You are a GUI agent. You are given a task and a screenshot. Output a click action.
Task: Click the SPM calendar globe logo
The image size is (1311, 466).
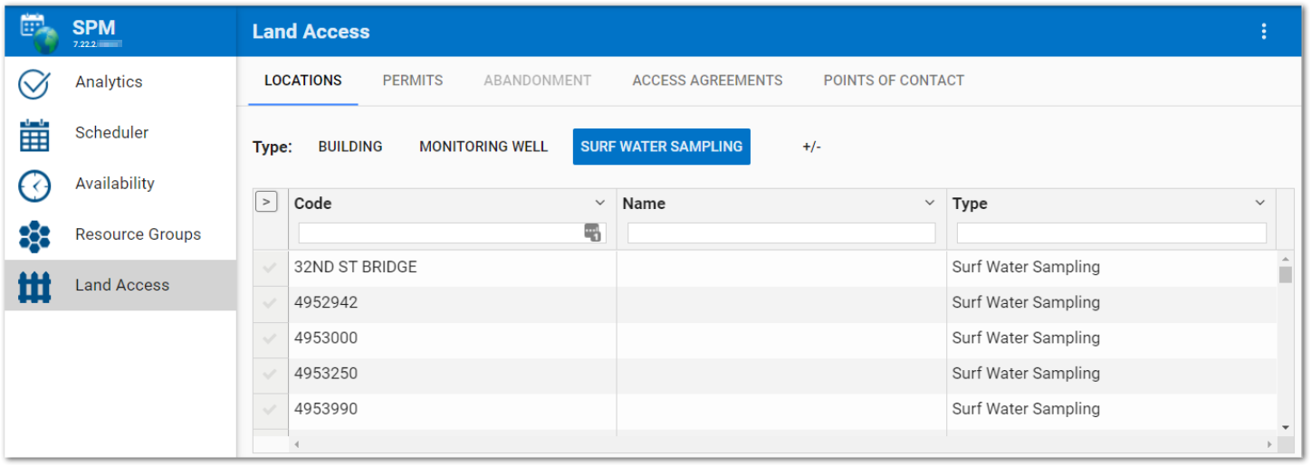click(x=38, y=32)
